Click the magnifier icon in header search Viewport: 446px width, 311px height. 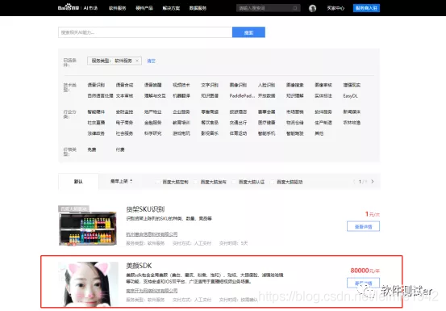point(295,8)
